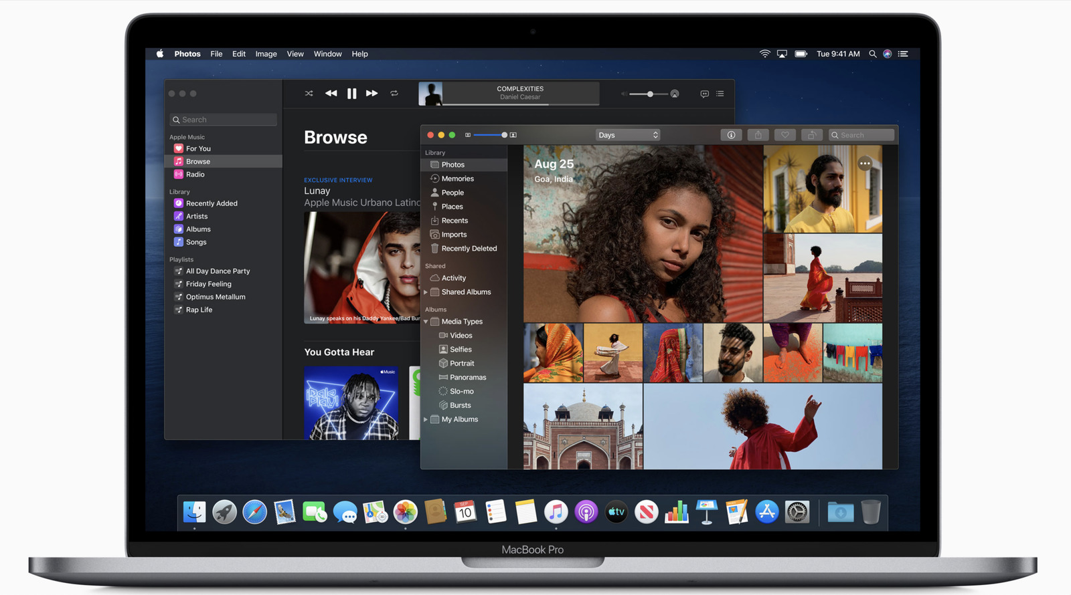Open the lyrics button in Music
The image size is (1071, 595).
pyautogui.click(x=704, y=94)
